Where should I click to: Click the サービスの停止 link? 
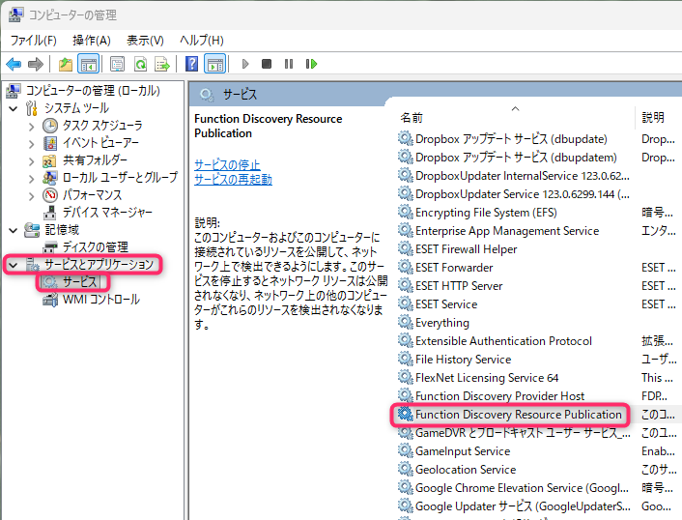tap(227, 164)
